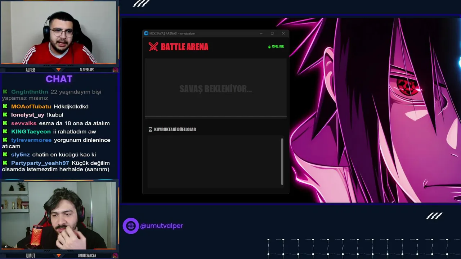This screenshot has height=259, width=461.
Task: Click the message 'chatin en kücügü kac ki'
Action: coord(64,155)
